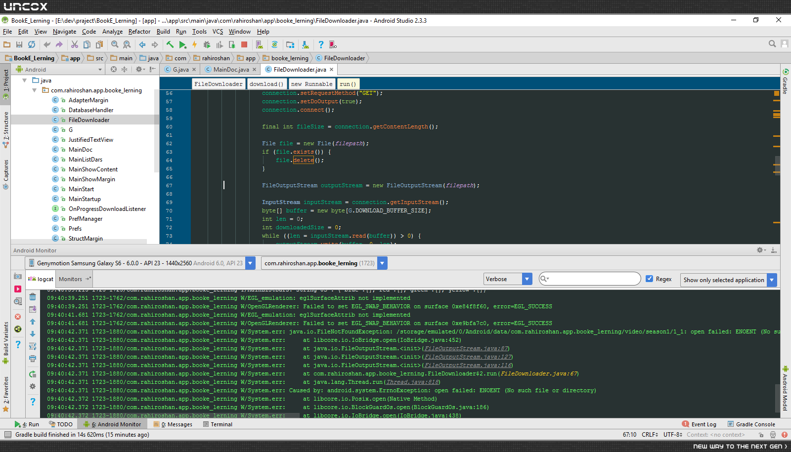Toggle the 1: Project tool window
Screen dimensions: 791x452
5,84
